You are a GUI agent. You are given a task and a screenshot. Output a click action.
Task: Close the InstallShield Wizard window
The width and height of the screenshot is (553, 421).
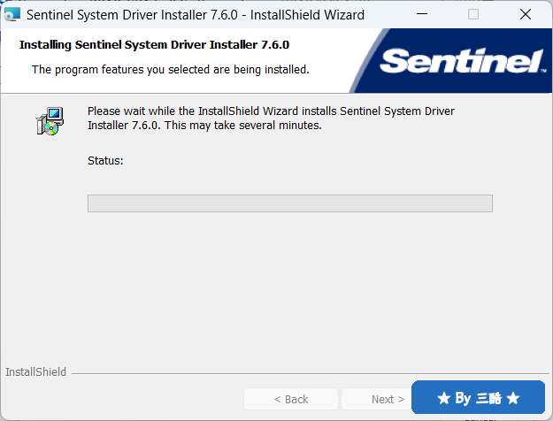[526, 14]
